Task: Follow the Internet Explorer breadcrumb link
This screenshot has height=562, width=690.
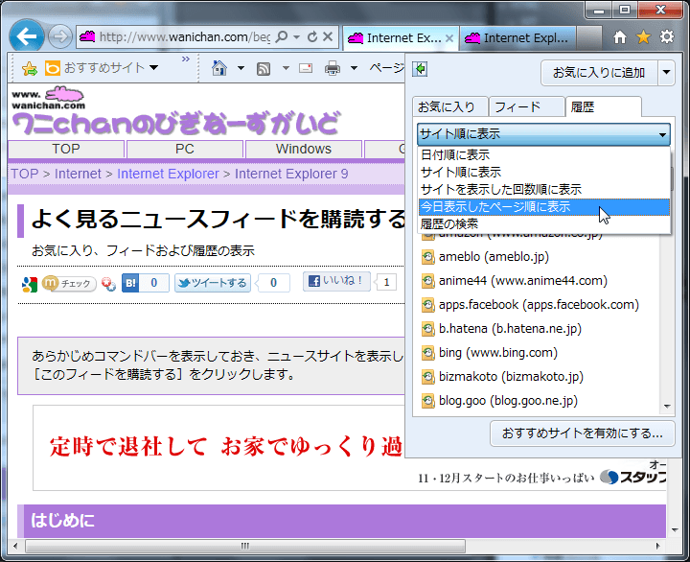Action: pyautogui.click(x=168, y=174)
